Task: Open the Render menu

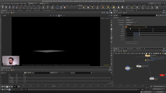Action: (x=8, y=3)
